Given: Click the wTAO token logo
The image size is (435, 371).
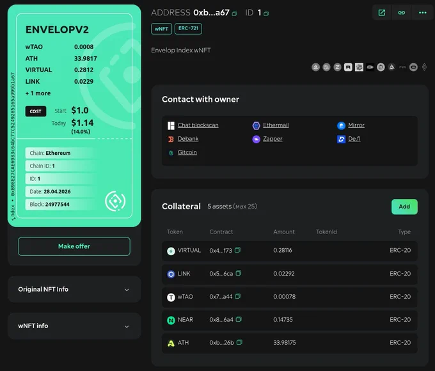Looking at the screenshot, I should coord(171,297).
